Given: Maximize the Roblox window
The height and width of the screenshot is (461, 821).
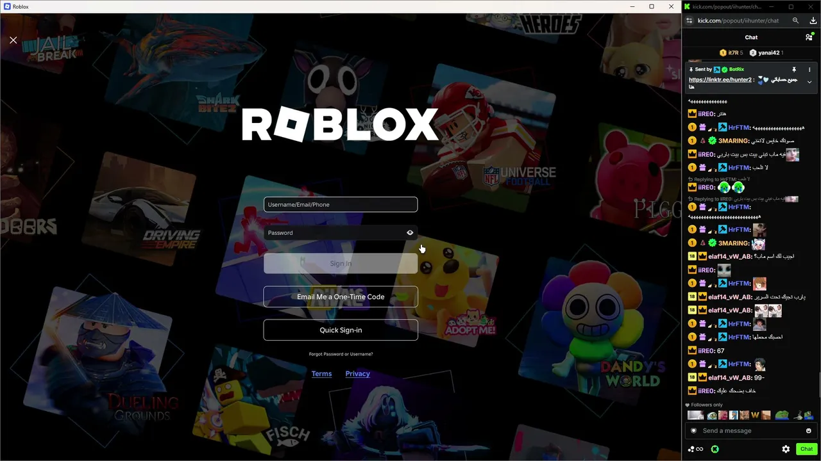Looking at the screenshot, I should pyautogui.click(x=652, y=6).
